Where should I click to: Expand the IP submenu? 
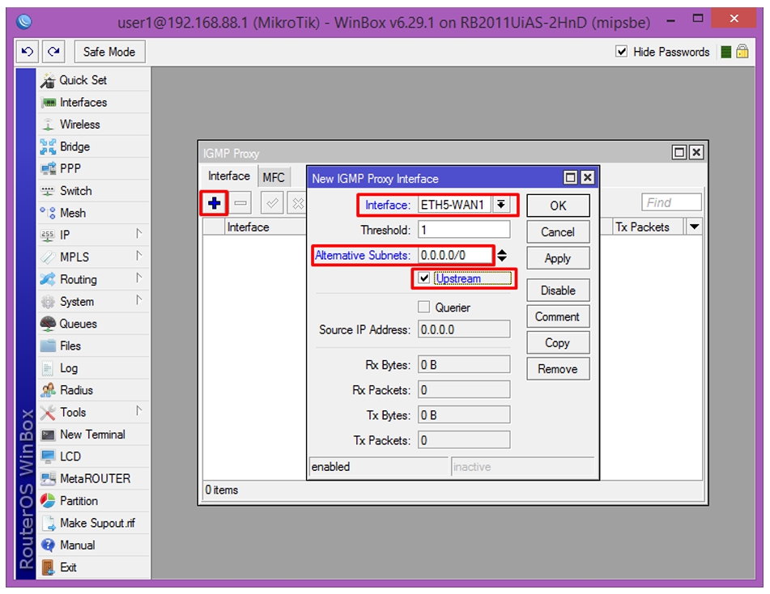pyautogui.click(x=139, y=234)
